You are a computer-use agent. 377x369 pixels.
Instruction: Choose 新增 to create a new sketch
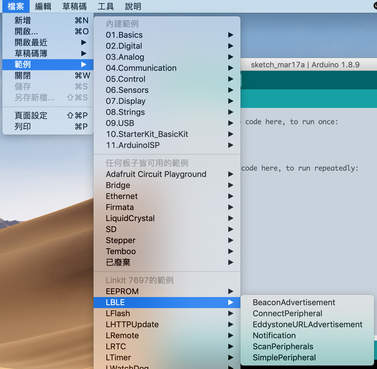(48, 20)
